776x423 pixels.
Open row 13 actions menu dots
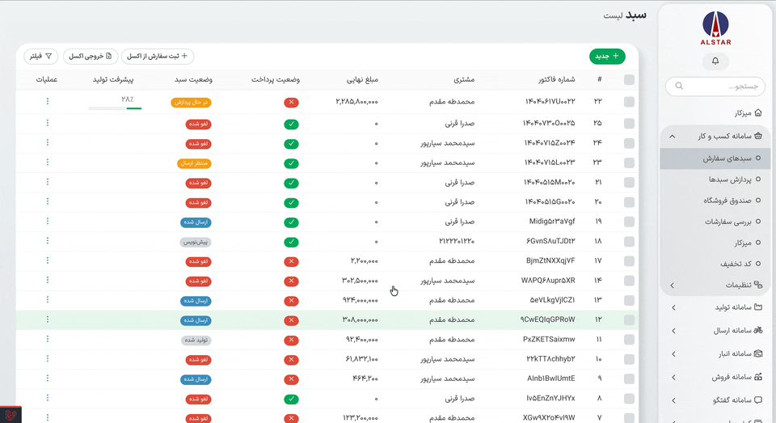click(48, 300)
